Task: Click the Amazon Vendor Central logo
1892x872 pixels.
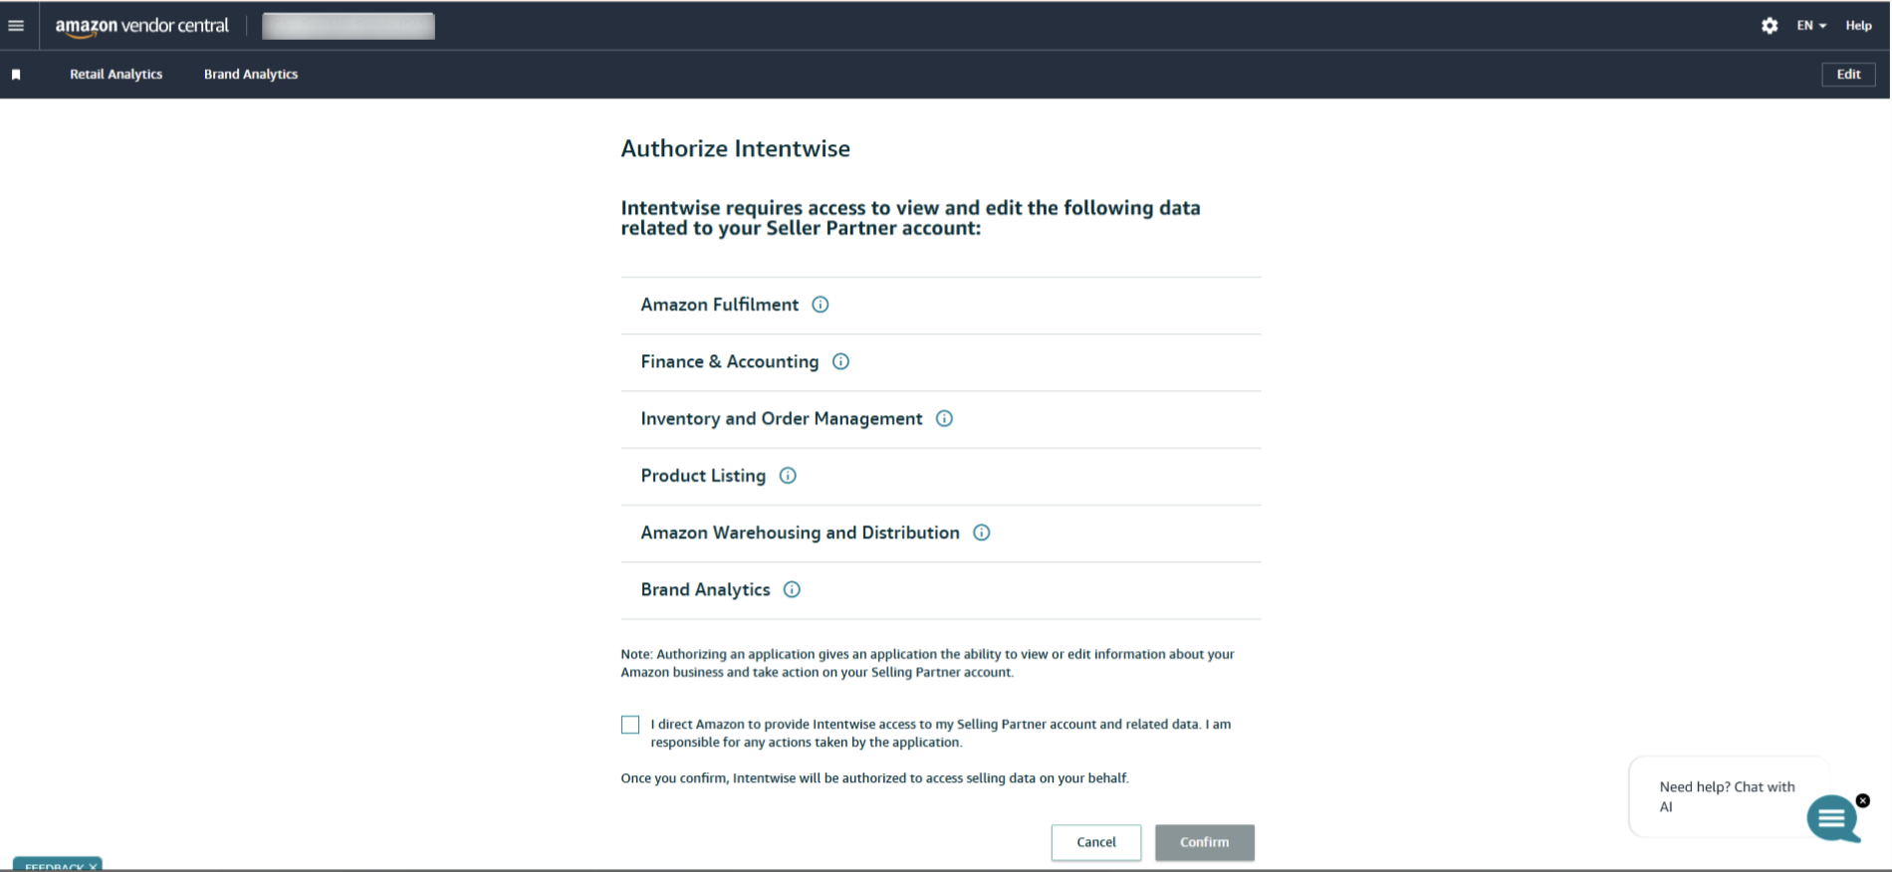Action: 142,26
